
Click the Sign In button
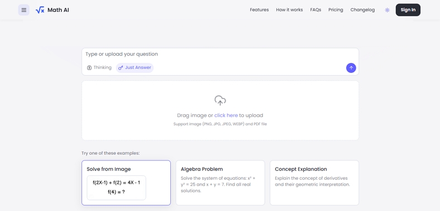[408, 10]
